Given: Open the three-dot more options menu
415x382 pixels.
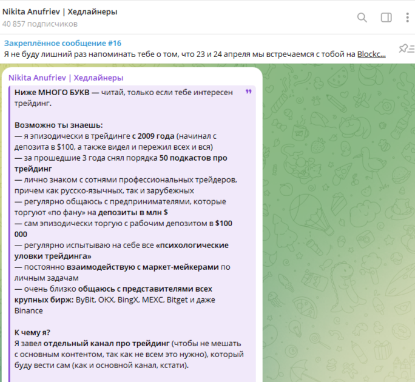Looking at the screenshot, I should [407, 18].
